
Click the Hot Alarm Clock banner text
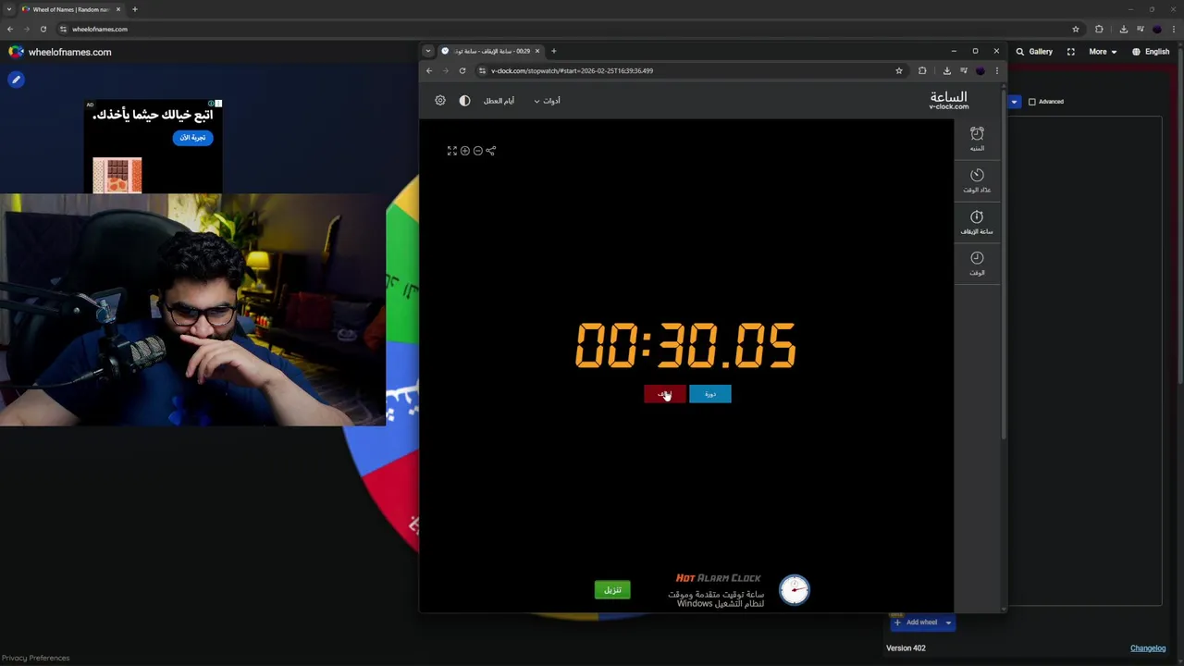pyautogui.click(x=718, y=578)
